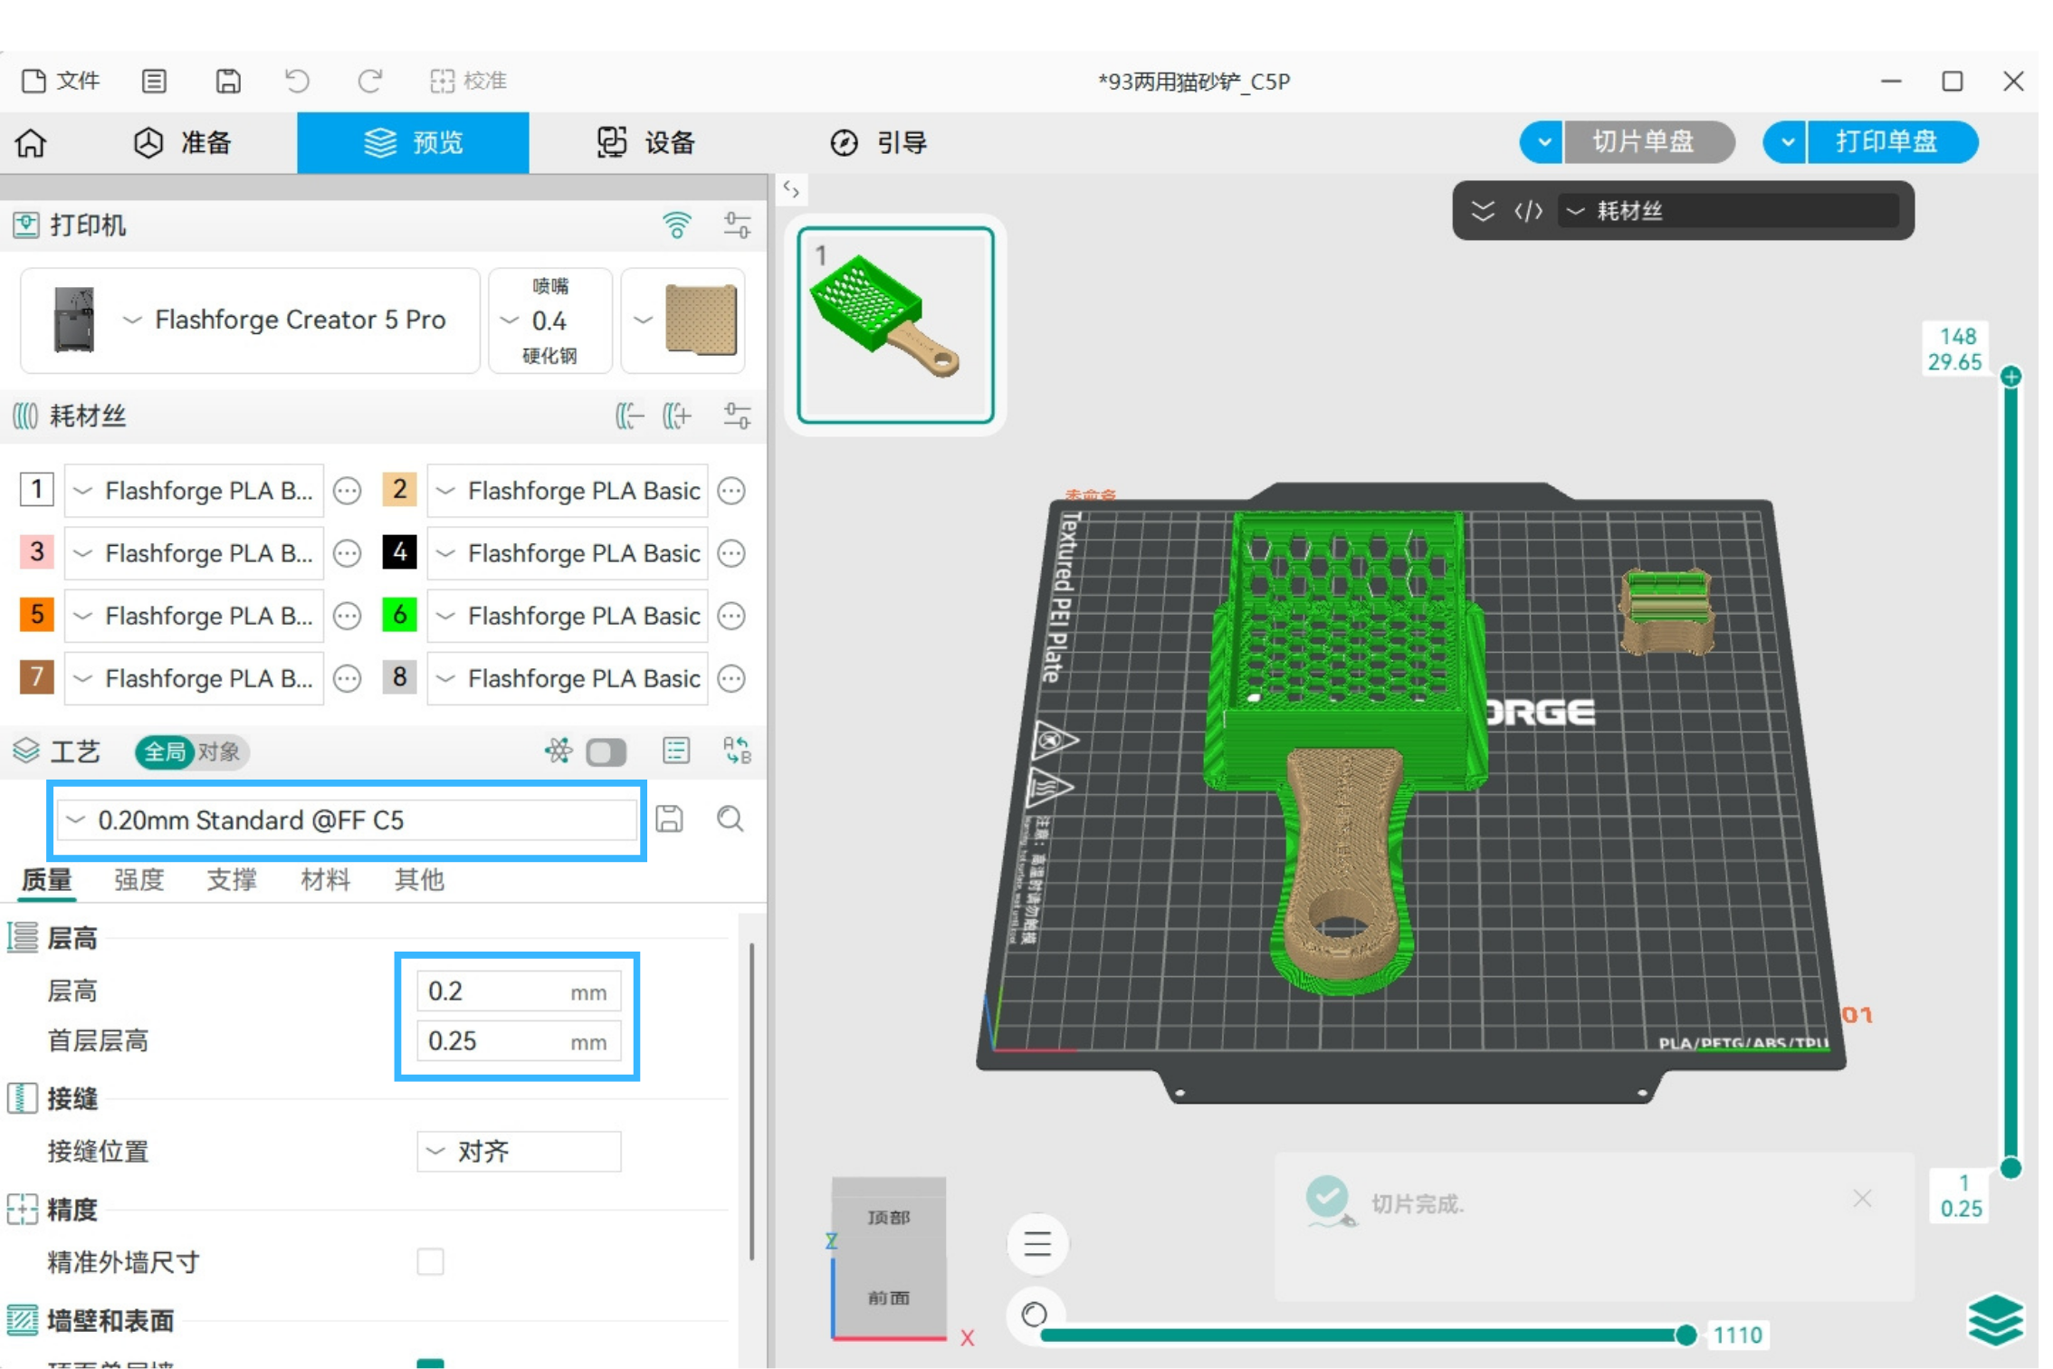The width and height of the screenshot is (2053, 1369).
Task: Open the 引导 guide tab
Action: pyautogui.click(x=879, y=143)
